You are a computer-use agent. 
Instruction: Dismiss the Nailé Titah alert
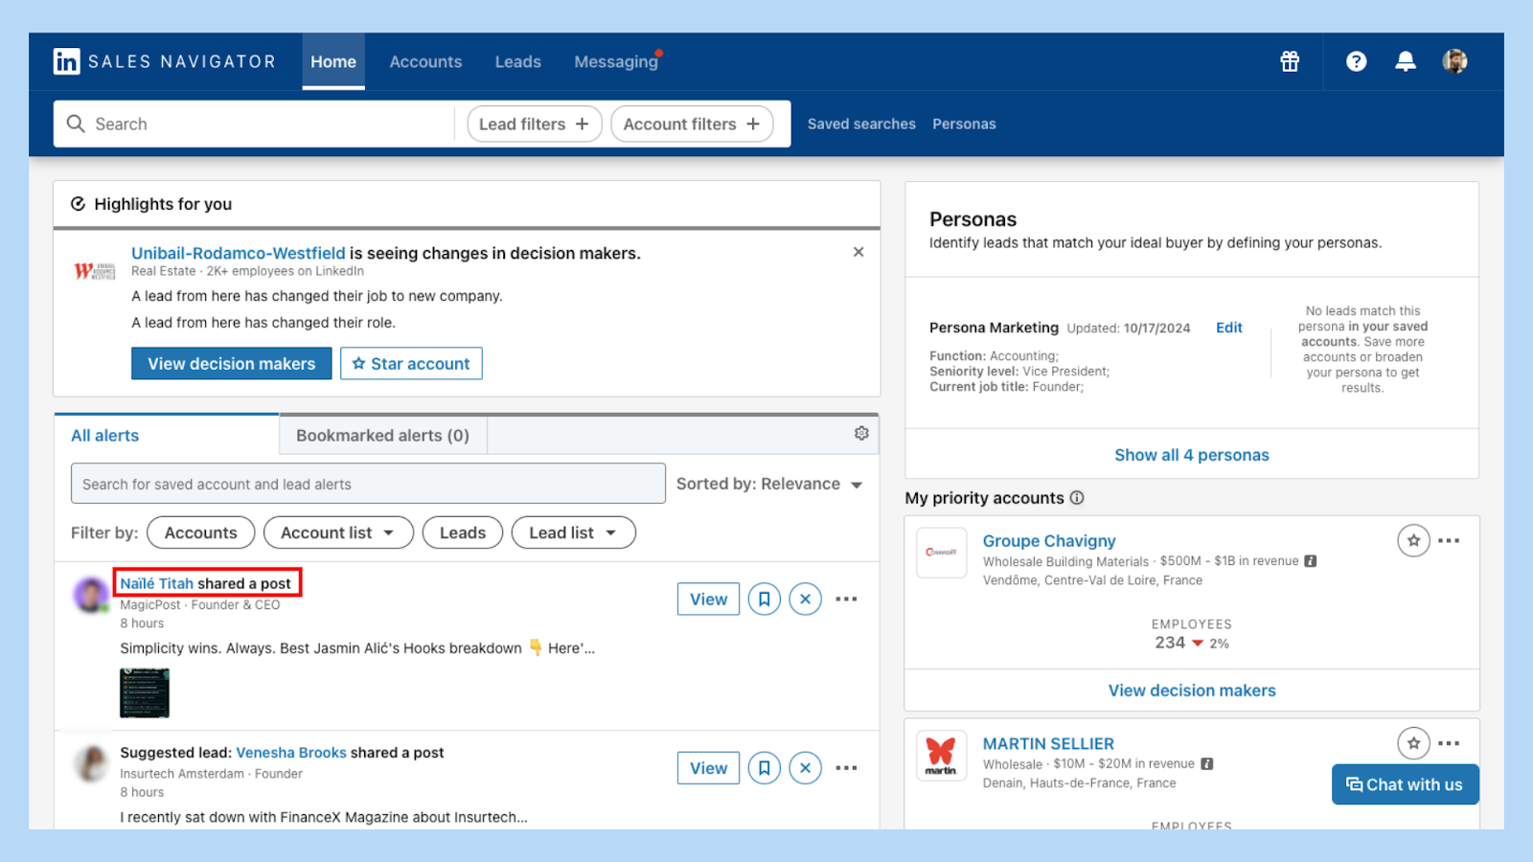click(805, 599)
